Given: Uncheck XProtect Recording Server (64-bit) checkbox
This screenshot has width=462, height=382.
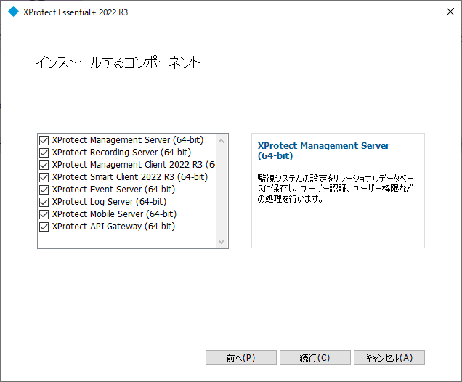Looking at the screenshot, I should point(44,153).
